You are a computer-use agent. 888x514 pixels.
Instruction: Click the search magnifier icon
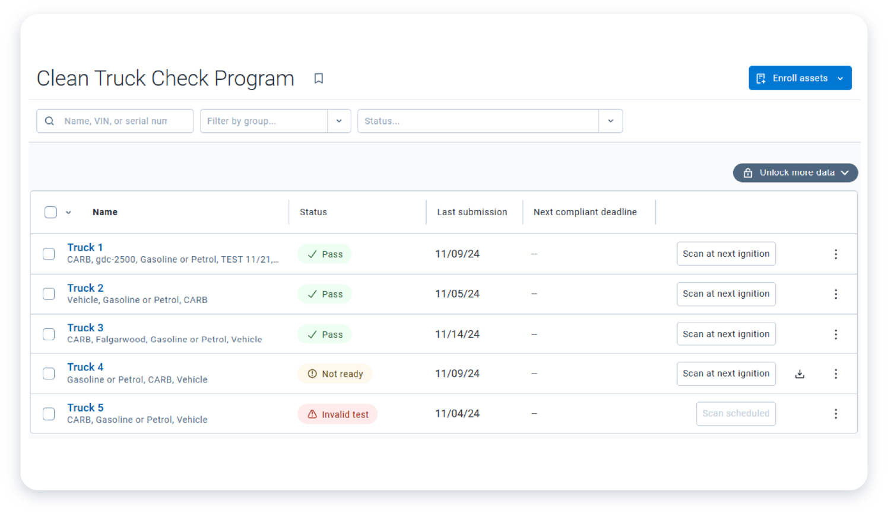[x=50, y=121]
